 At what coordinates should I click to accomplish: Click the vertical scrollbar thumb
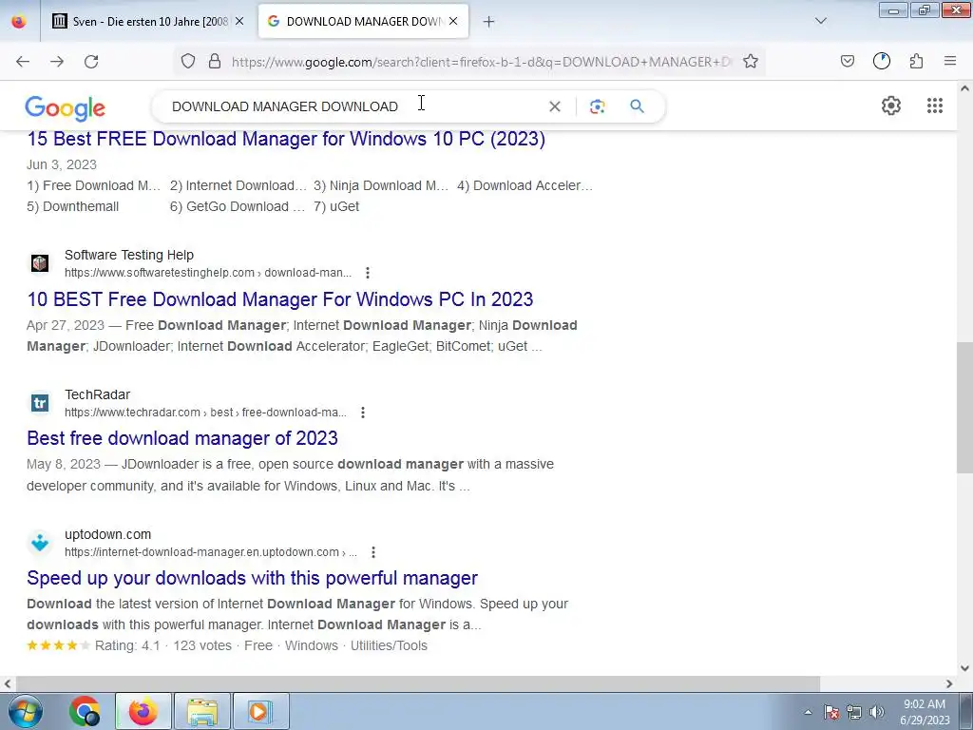pyautogui.click(x=964, y=407)
